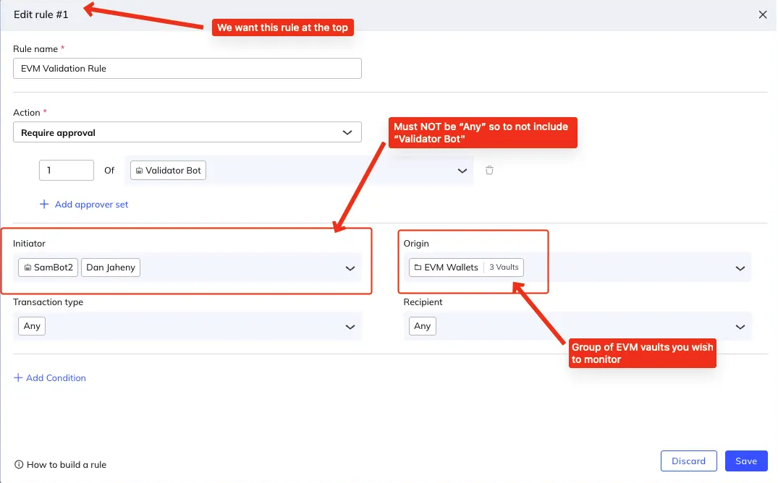778x483 pixels.
Task: Open the Recipient dropdown chevron
Action: coord(740,327)
